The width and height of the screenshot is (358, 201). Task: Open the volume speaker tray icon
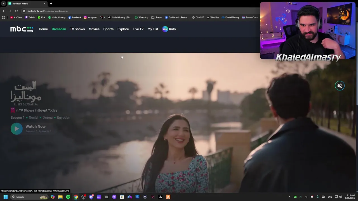point(341,197)
